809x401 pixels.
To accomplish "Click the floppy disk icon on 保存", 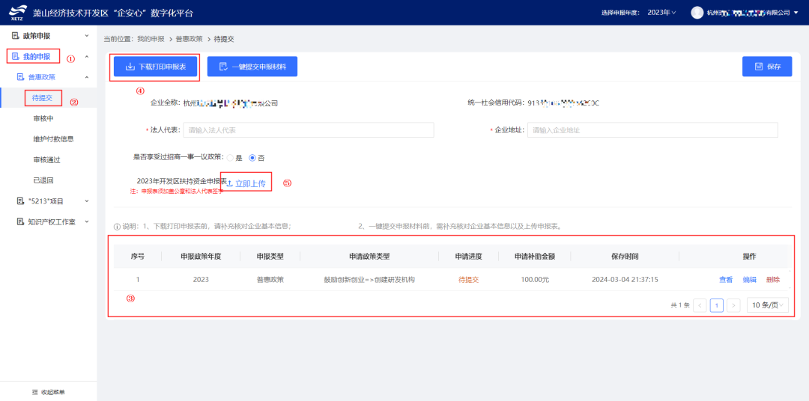I will click(x=758, y=67).
